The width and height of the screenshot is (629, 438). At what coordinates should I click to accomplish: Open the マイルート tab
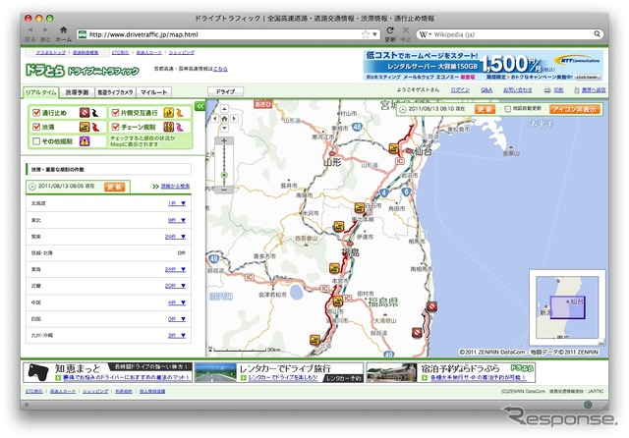[x=153, y=91]
